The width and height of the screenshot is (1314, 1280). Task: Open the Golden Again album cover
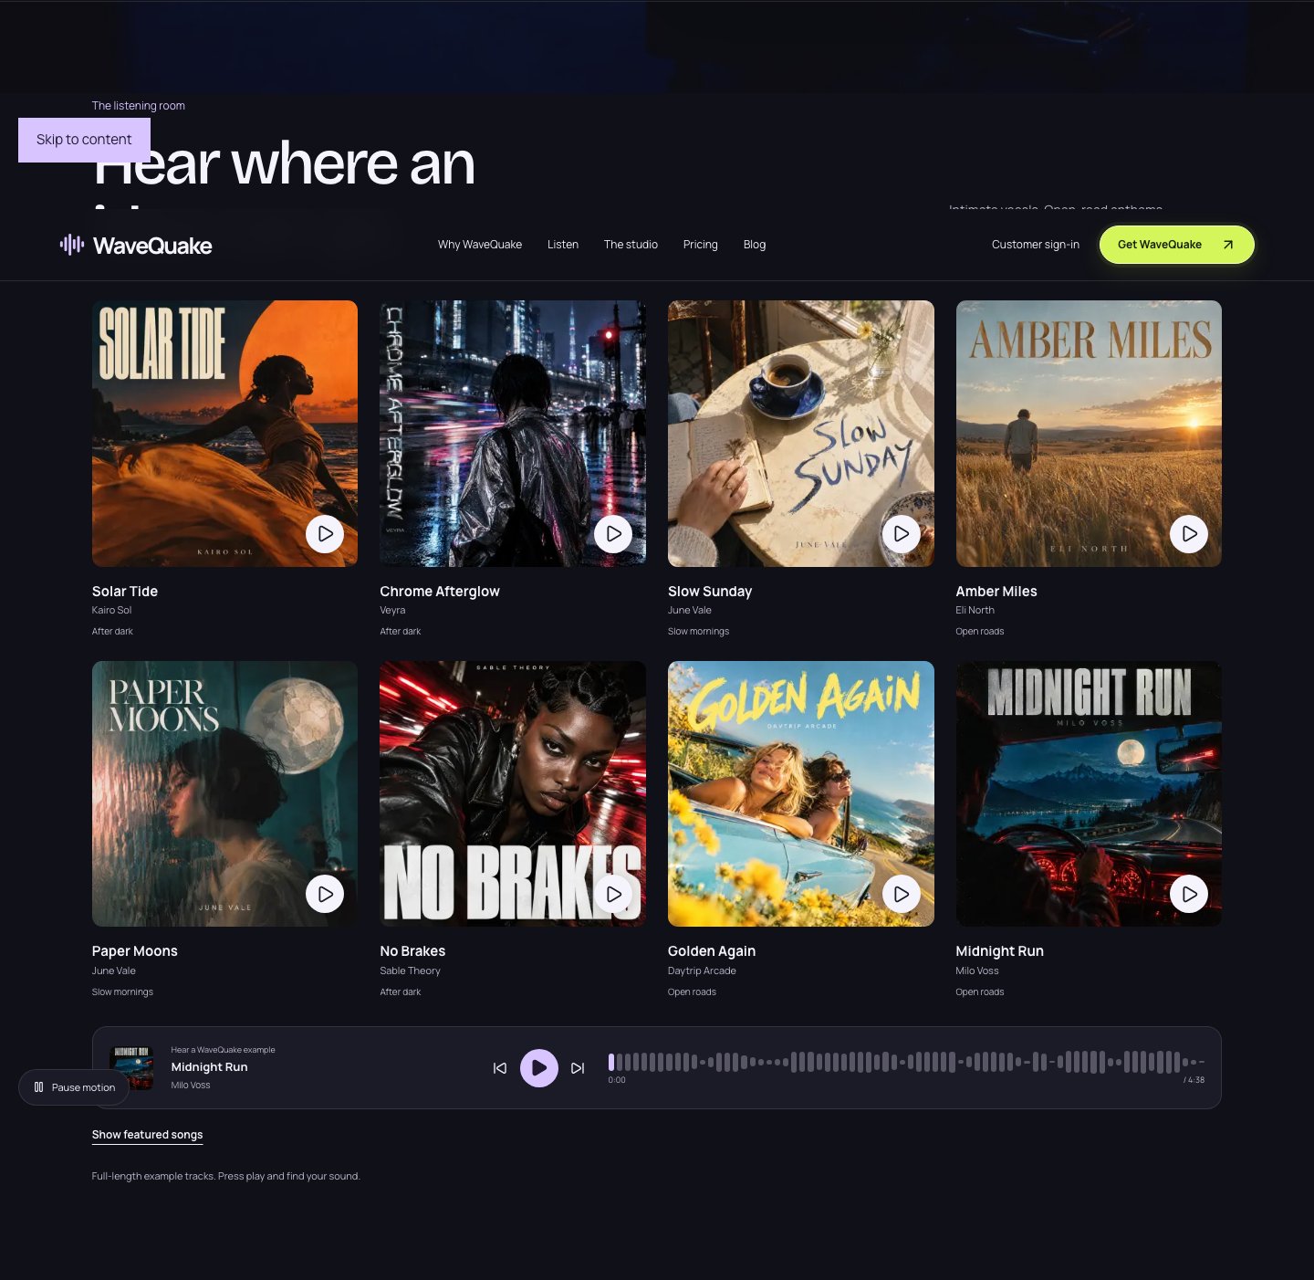pos(801,794)
